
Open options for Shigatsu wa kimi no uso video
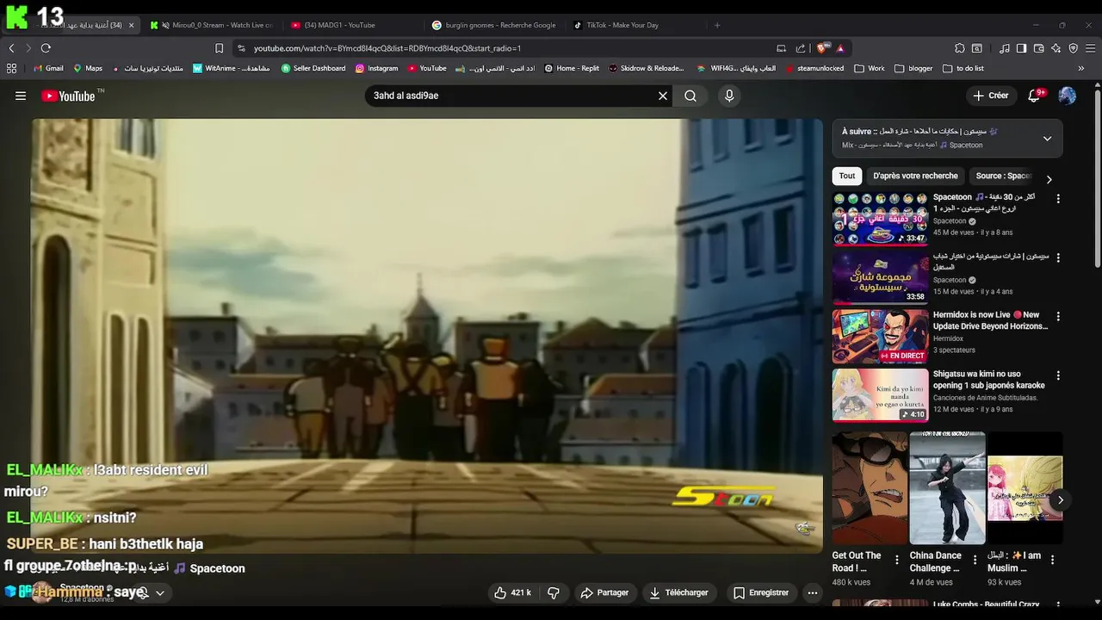tap(1058, 375)
